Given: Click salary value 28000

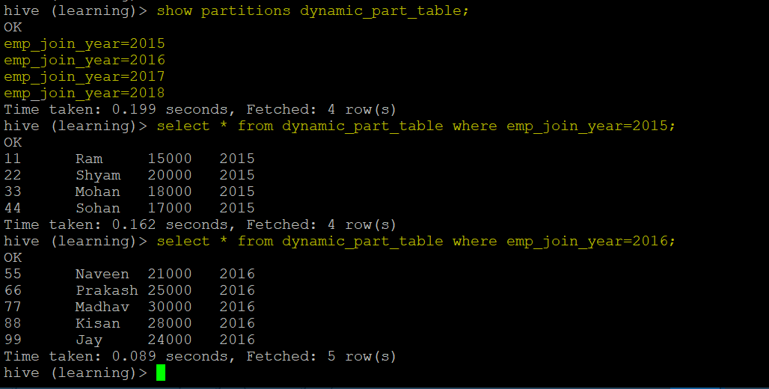Looking at the screenshot, I should tap(170, 324).
